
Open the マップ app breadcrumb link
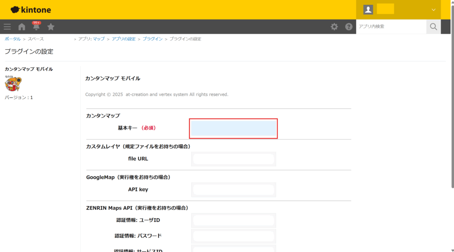click(99, 39)
